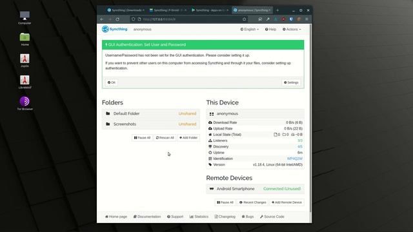Click the Rescan All button
The height and width of the screenshot is (232, 413).
point(165,138)
